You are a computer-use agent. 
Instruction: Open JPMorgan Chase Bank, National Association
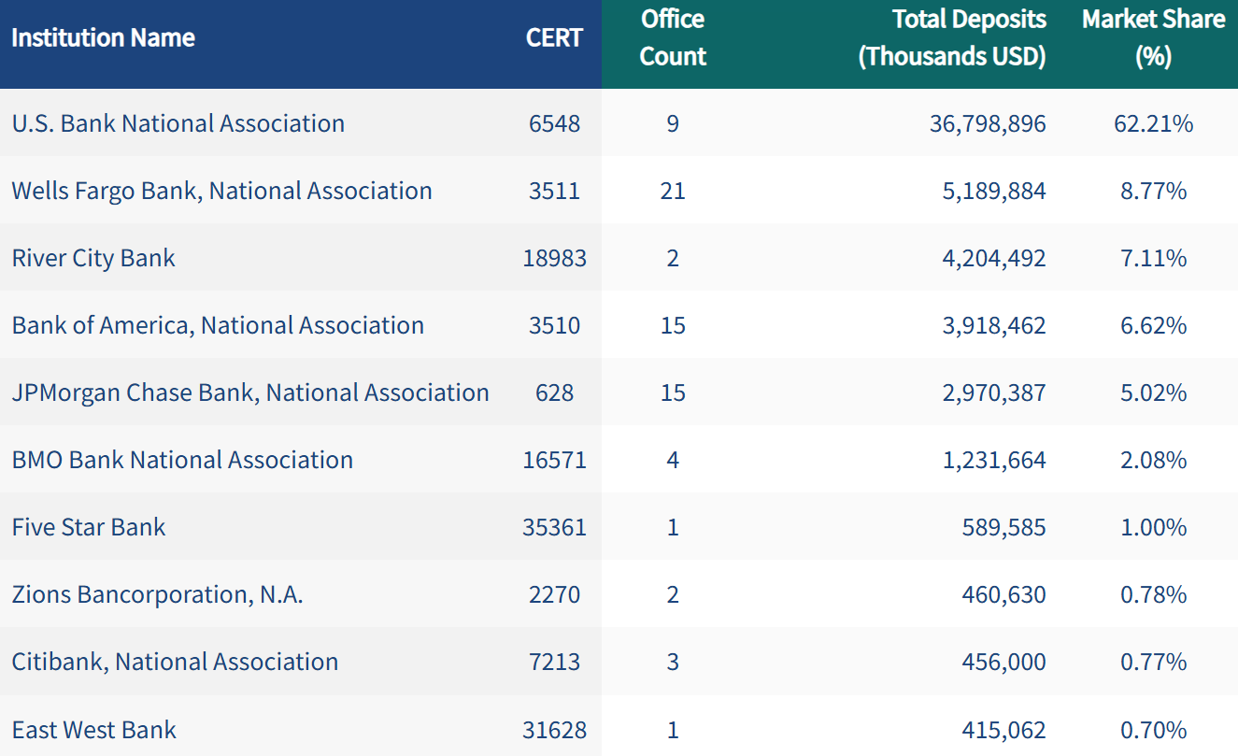(x=250, y=392)
